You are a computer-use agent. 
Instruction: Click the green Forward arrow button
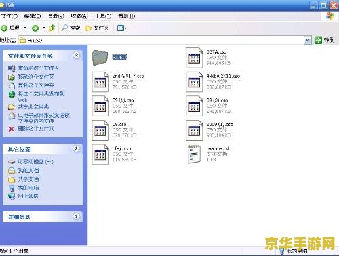35,28
